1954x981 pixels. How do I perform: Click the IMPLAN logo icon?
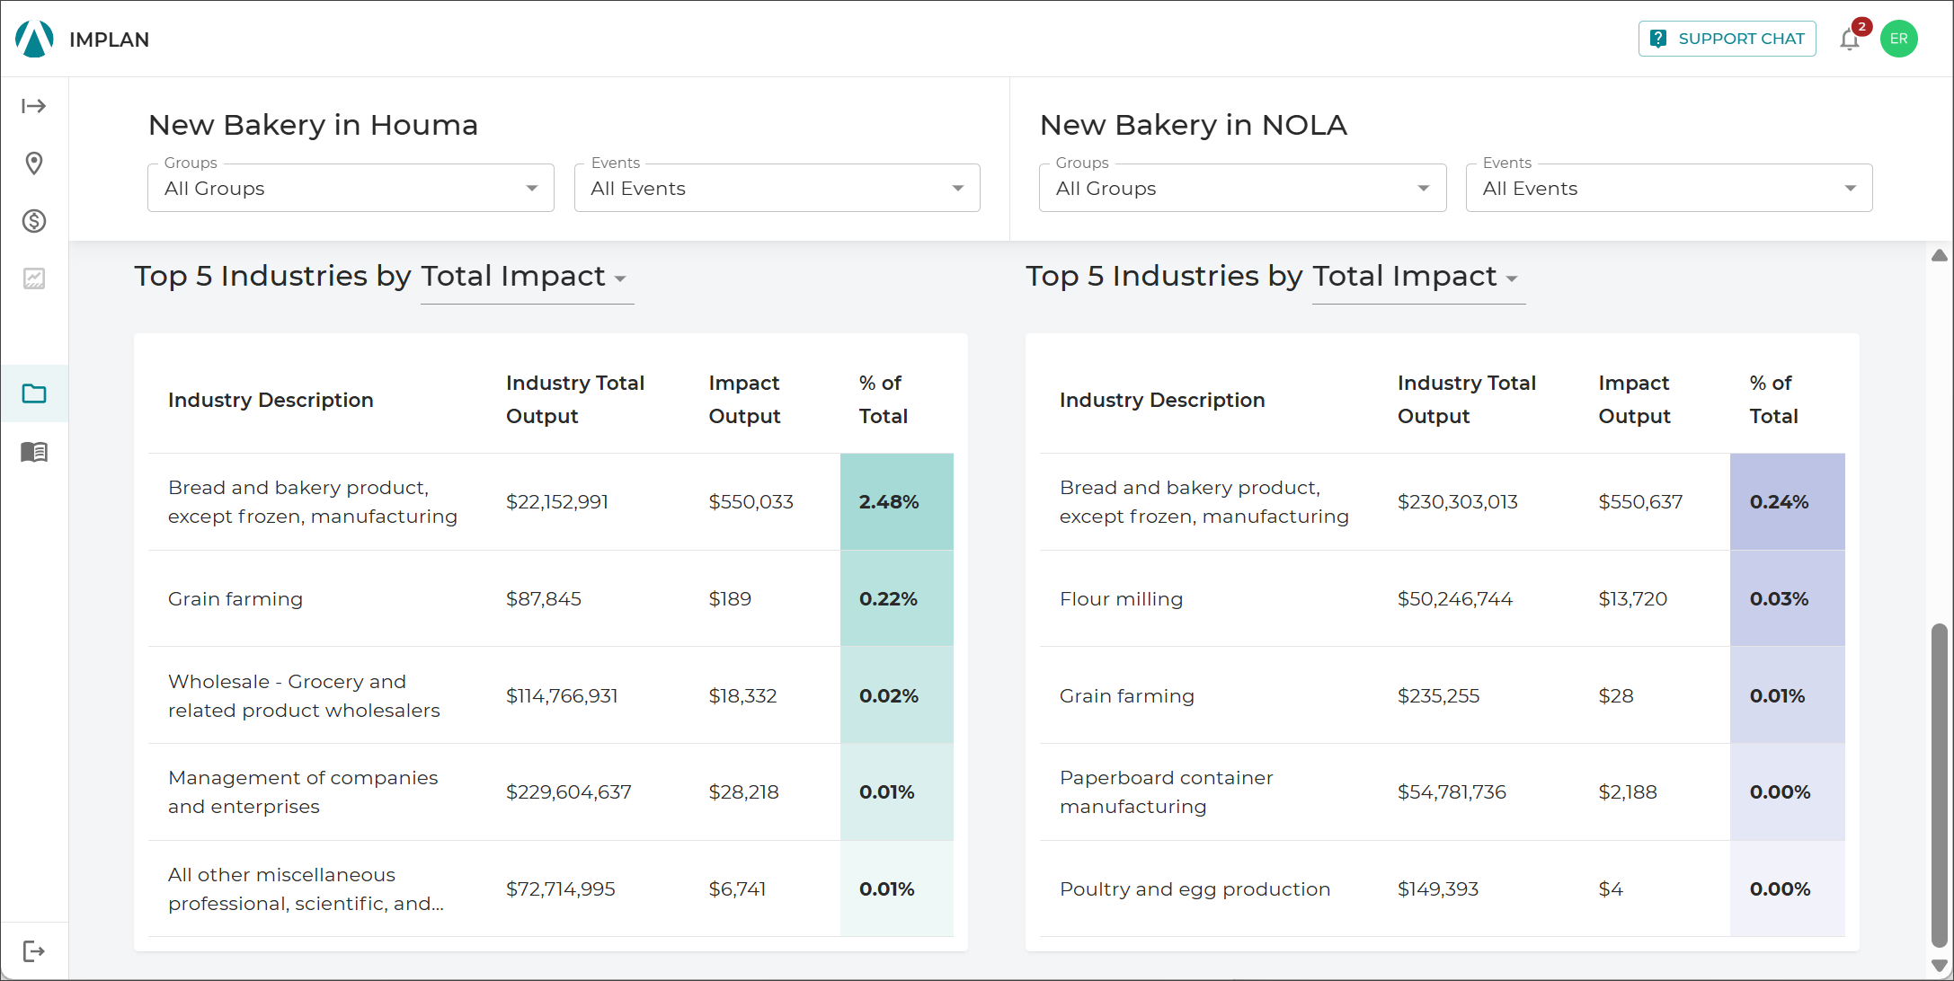tap(34, 39)
